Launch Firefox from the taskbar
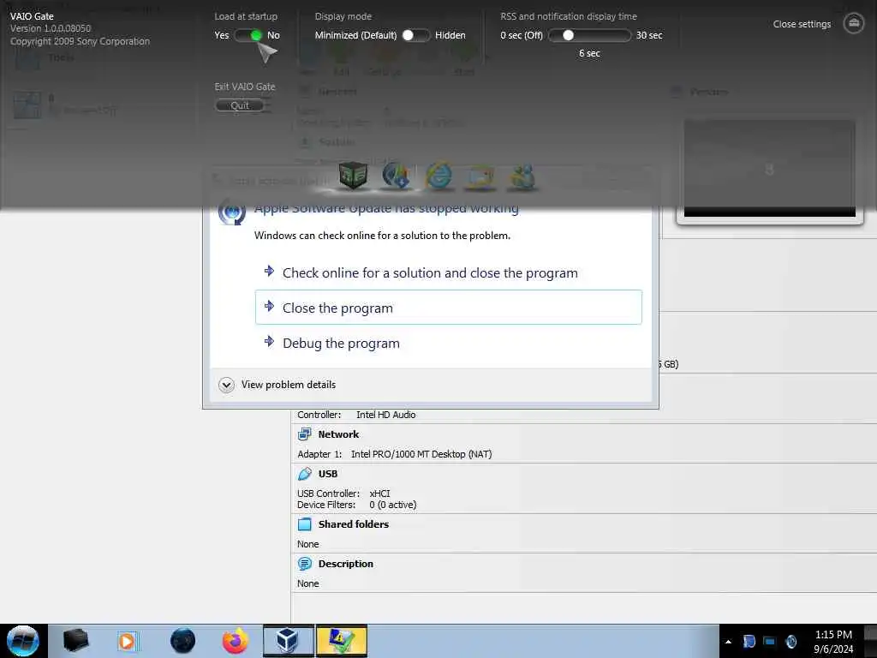 click(x=235, y=641)
